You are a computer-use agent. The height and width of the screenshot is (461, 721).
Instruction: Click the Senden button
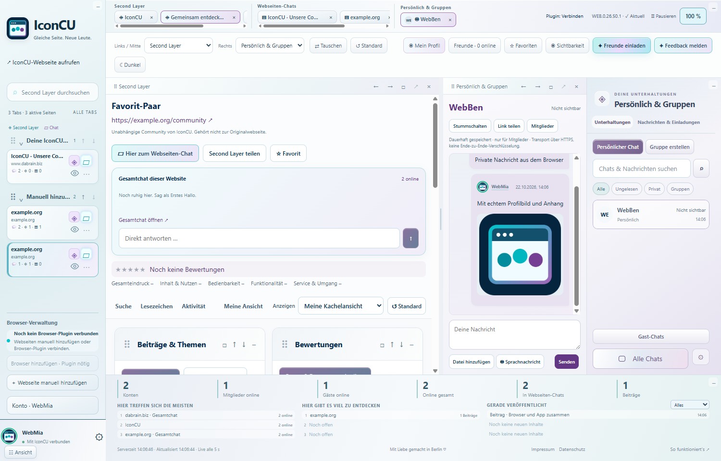coord(567,362)
